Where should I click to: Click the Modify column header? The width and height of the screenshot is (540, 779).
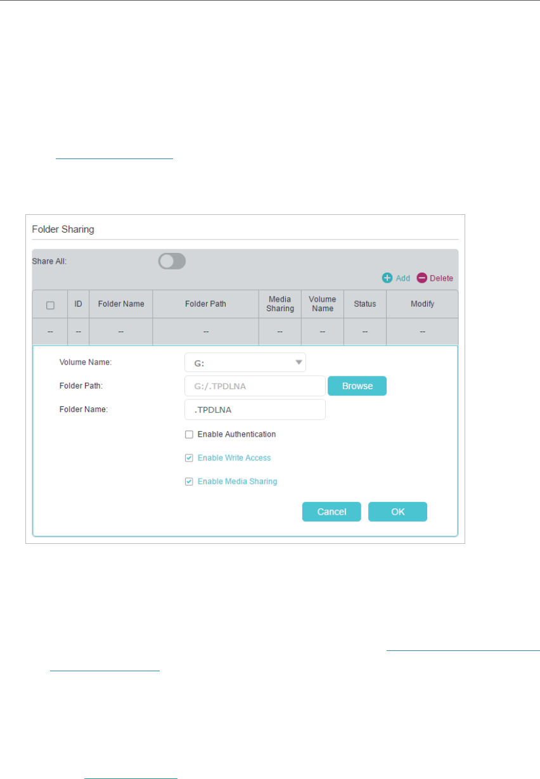(422, 304)
